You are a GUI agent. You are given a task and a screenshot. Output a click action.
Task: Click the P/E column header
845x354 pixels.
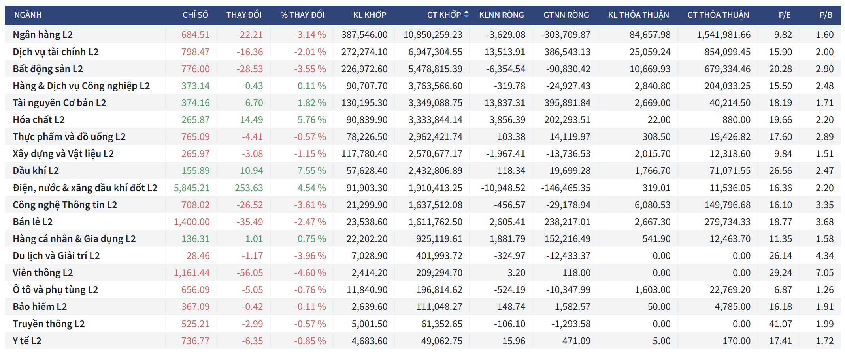click(785, 15)
